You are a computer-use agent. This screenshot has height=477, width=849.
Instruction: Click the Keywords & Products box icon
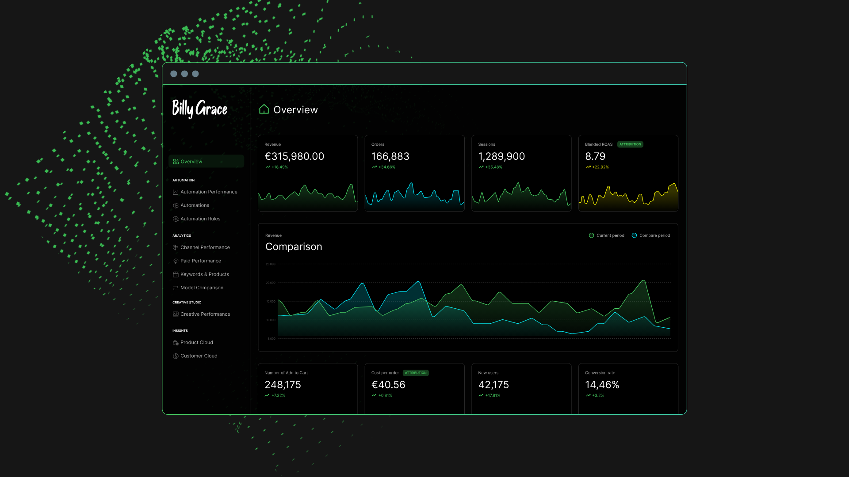[x=176, y=275]
